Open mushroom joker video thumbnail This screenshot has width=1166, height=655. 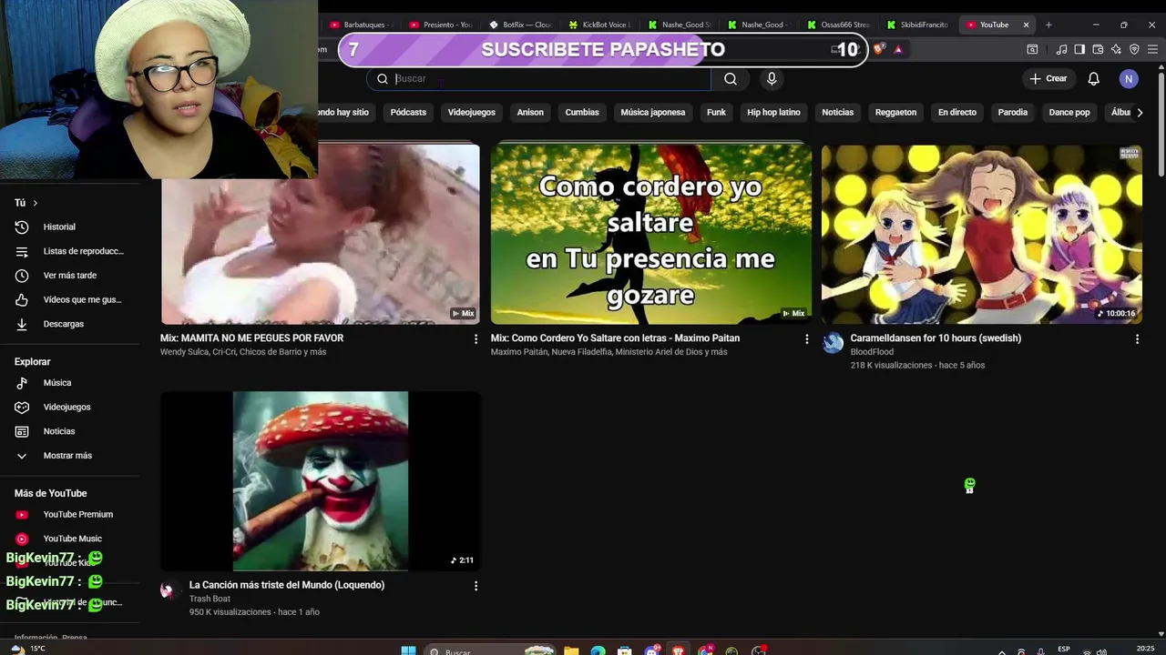[x=321, y=480]
